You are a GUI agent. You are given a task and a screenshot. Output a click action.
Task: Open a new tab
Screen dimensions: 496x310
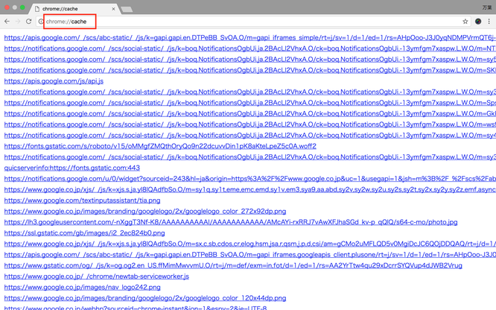(x=127, y=10)
